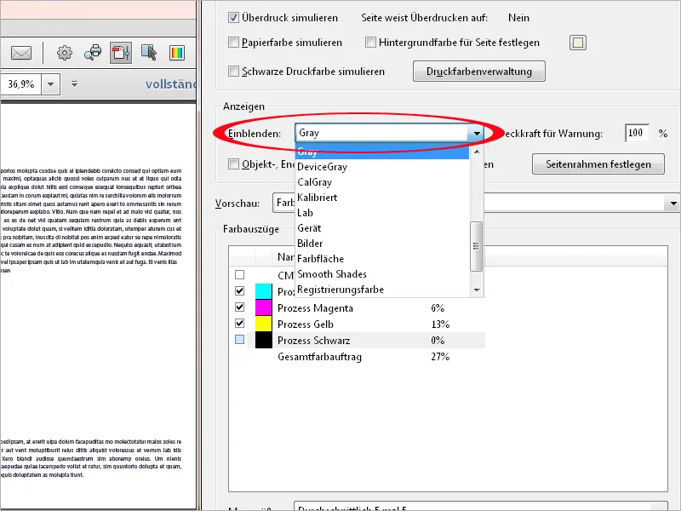This screenshot has width=681, height=511.
Task: Click the zoom percentage field 36,9%
Action: (x=20, y=83)
